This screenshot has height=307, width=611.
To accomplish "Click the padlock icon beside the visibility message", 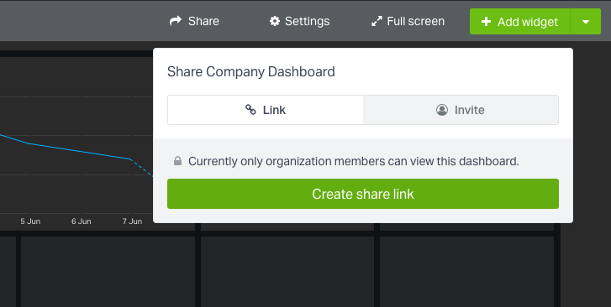I will point(177,161).
